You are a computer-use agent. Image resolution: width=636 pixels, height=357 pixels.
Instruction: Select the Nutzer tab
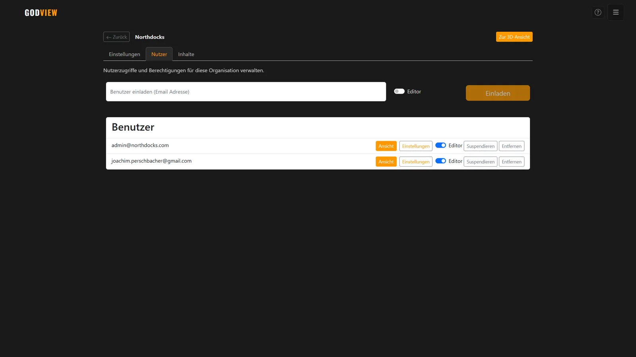[x=159, y=54]
